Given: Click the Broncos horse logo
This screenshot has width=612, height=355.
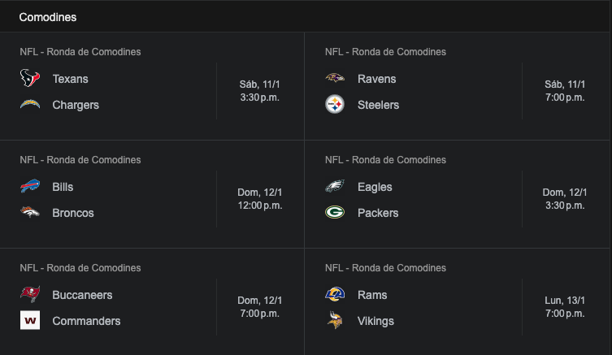Looking at the screenshot, I should click(30, 212).
